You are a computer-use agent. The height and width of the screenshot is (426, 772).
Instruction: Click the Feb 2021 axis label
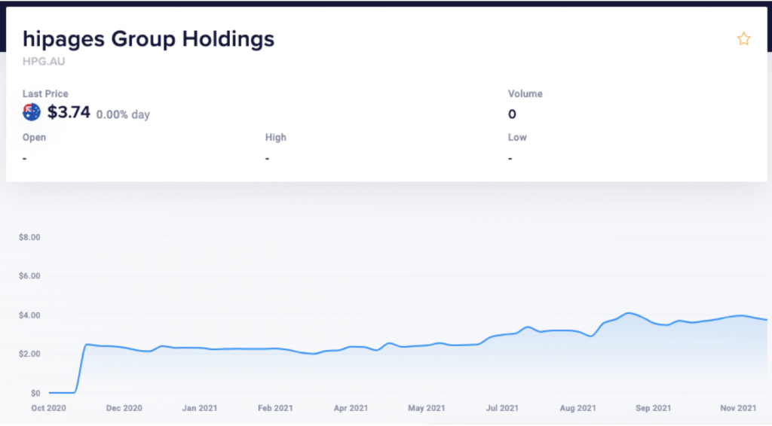[x=275, y=408]
